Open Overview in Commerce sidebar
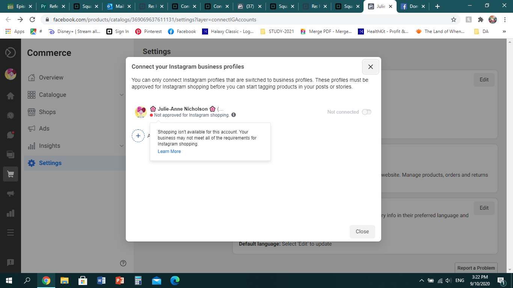This screenshot has width=513, height=288. 51,78
